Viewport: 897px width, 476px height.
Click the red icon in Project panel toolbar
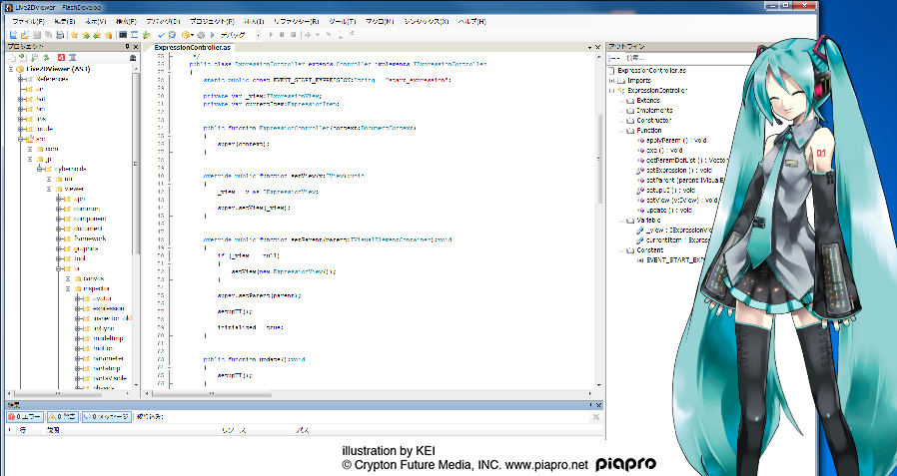click(x=60, y=57)
